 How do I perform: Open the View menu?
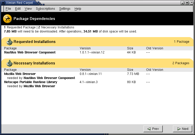tap(28, 9)
